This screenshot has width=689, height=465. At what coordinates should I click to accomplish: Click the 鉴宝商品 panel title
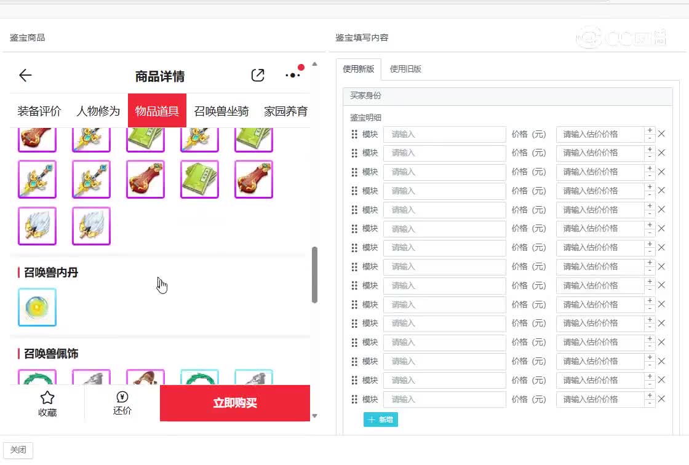pyautogui.click(x=27, y=38)
